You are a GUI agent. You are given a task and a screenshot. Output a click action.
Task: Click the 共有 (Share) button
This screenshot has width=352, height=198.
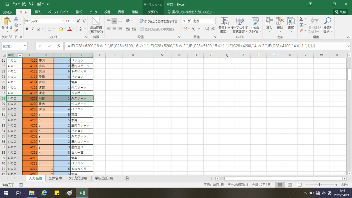(x=341, y=12)
